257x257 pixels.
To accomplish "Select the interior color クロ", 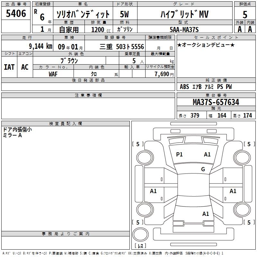I will pyautogui.click(x=94, y=74).
